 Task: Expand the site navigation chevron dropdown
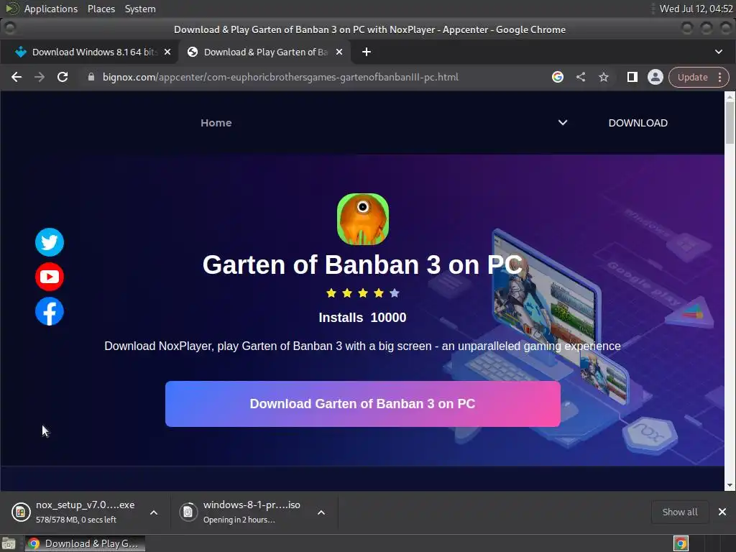tap(563, 122)
